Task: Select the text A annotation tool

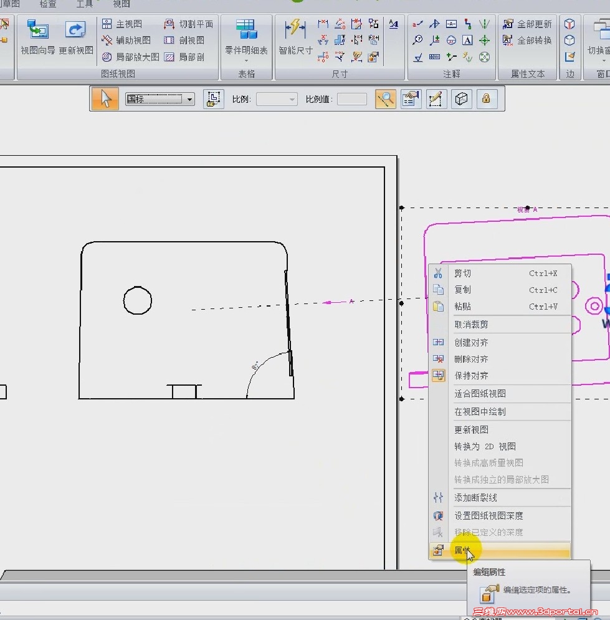Action: pyautogui.click(x=467, y=41)
